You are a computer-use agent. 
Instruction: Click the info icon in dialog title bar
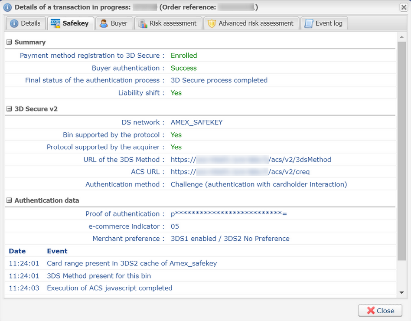click(7, 7)
